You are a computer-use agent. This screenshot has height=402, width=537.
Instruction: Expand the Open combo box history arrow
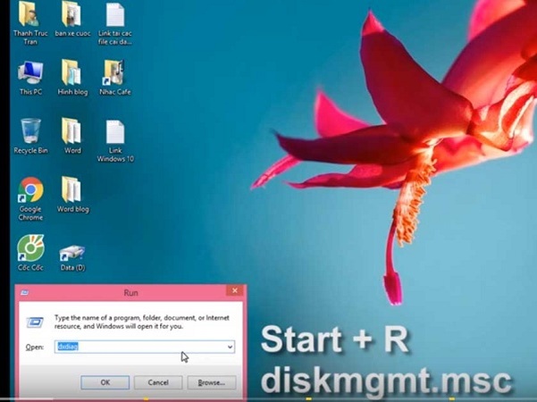(x=231, y=347)
